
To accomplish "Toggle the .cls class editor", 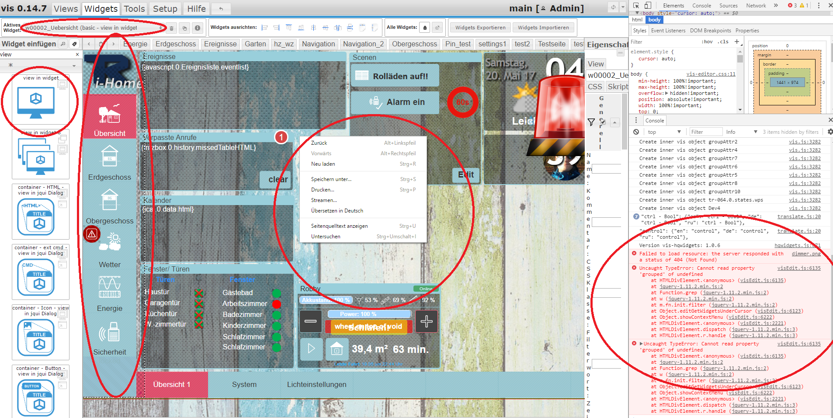I will (724, 42).
